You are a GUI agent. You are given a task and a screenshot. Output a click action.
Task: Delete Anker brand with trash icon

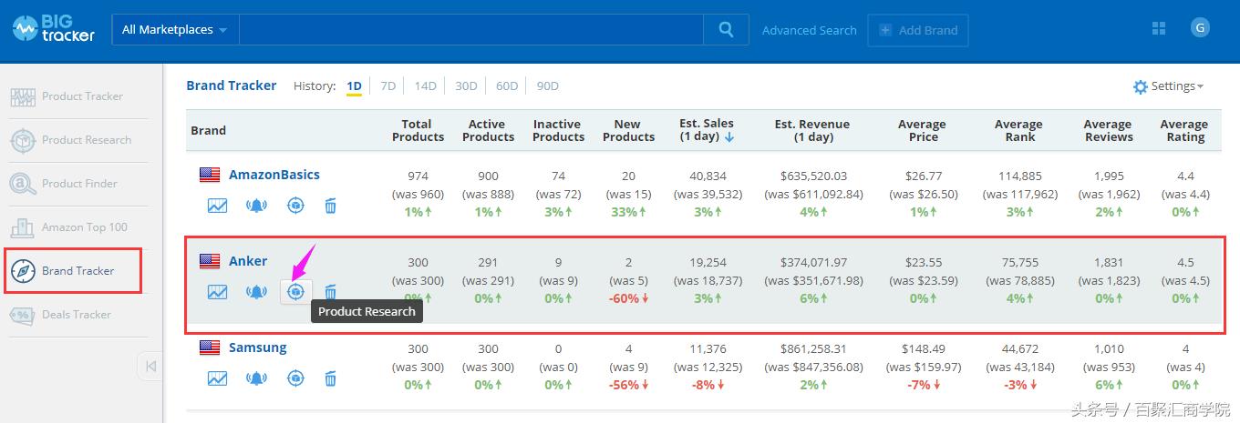[331, 292]
